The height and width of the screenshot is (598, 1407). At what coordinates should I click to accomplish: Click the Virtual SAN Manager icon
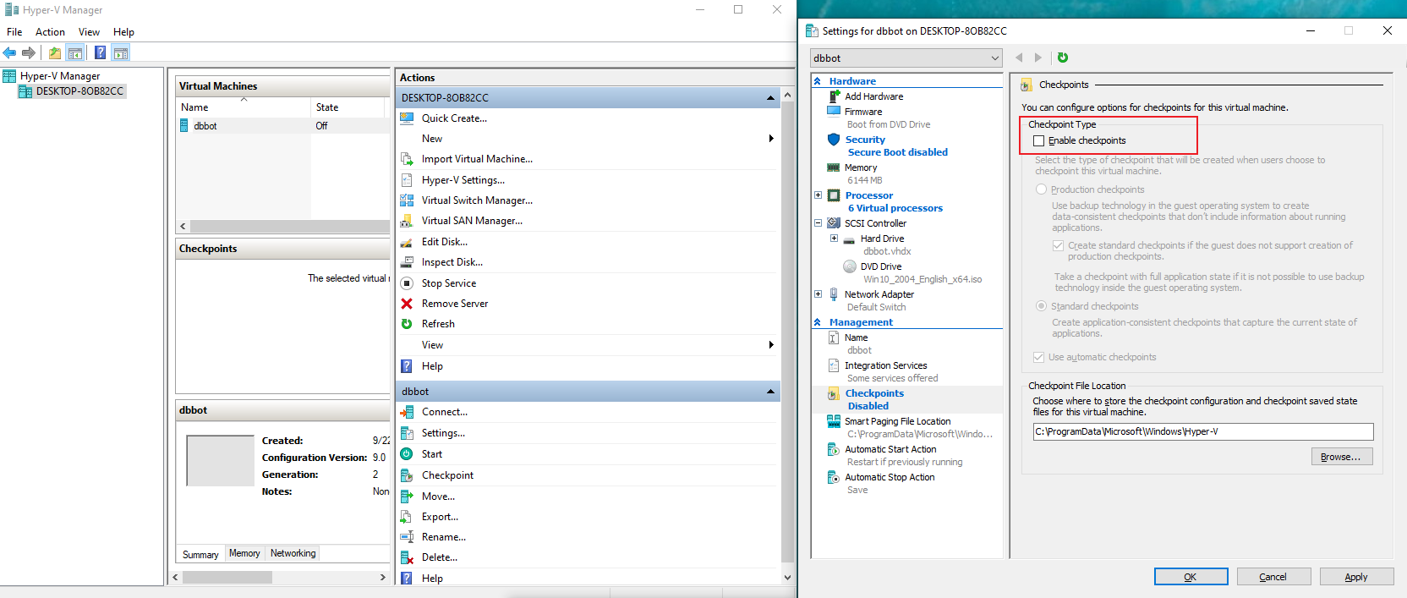click(x=407, y=221)
